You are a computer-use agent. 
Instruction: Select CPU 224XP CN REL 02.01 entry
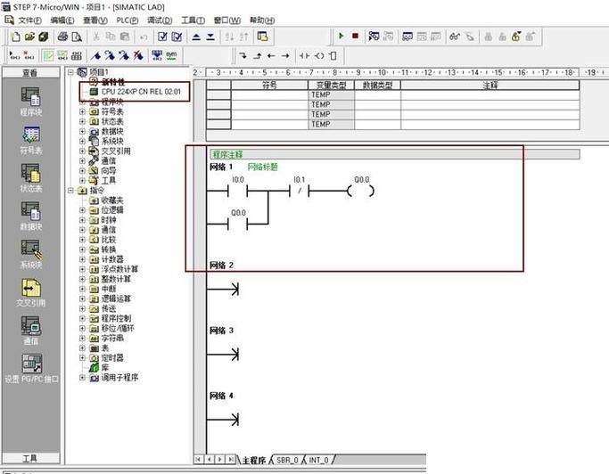tap(141, 92)
